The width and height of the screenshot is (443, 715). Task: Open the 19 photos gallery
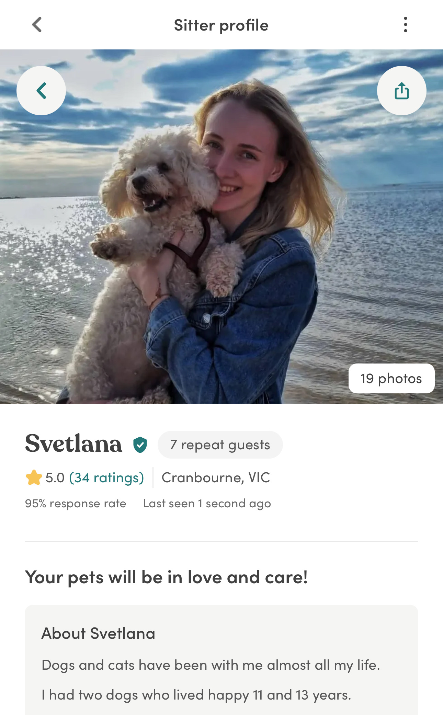(x=391, y=378)
